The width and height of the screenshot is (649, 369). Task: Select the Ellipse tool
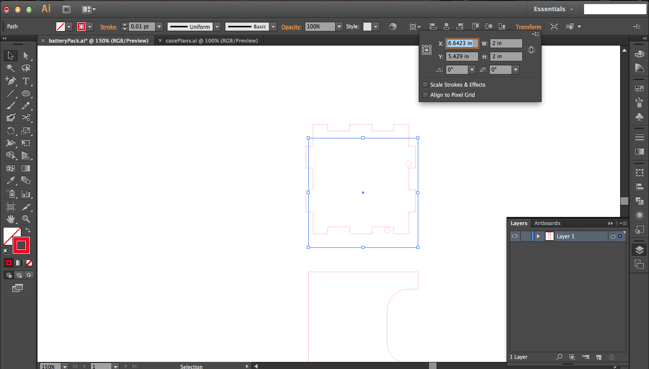pos(26,93)
